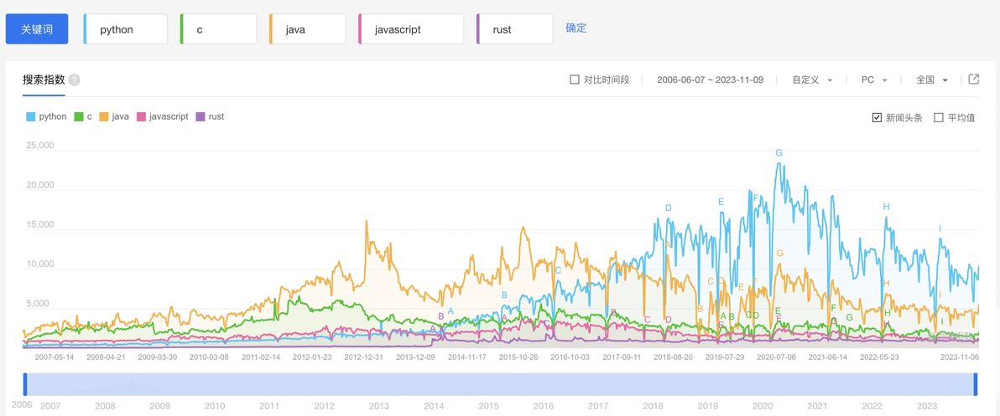Enable the 平均值 checkbox
The height and width of the screenshot is (416, 1000).
tap(939, 117)
